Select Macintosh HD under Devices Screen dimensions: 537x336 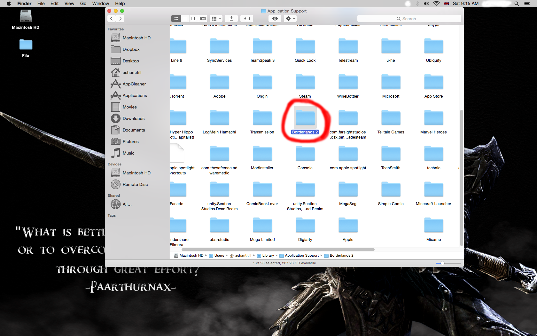tap(137, 173)
